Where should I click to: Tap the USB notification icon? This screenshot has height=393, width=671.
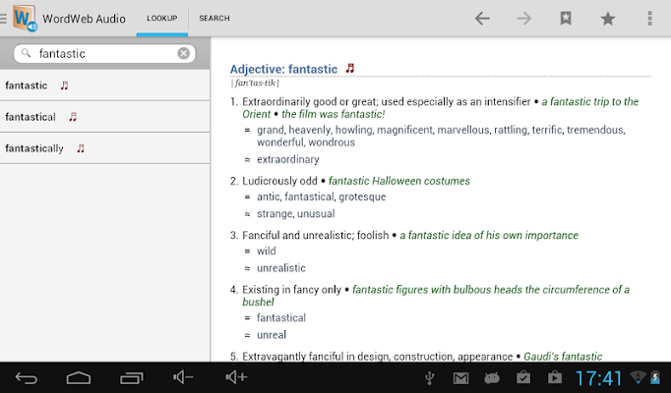click(x=429, y=378)
